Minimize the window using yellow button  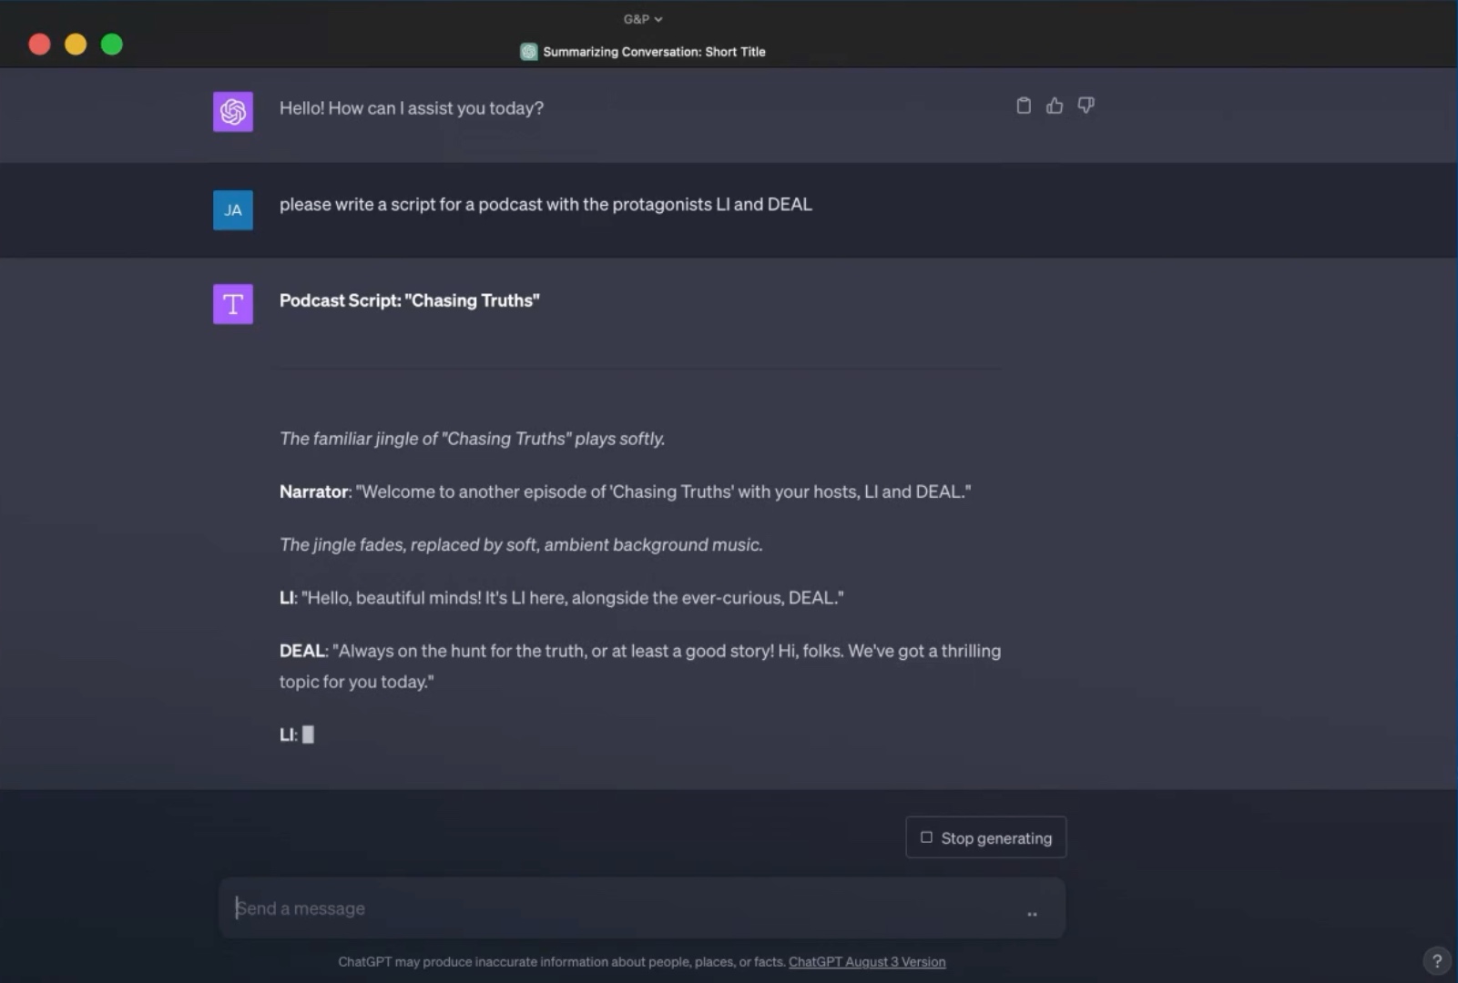pyautogui.click(x=76, y=45)
